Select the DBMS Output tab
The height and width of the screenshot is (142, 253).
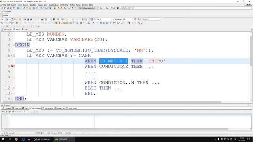35,108
